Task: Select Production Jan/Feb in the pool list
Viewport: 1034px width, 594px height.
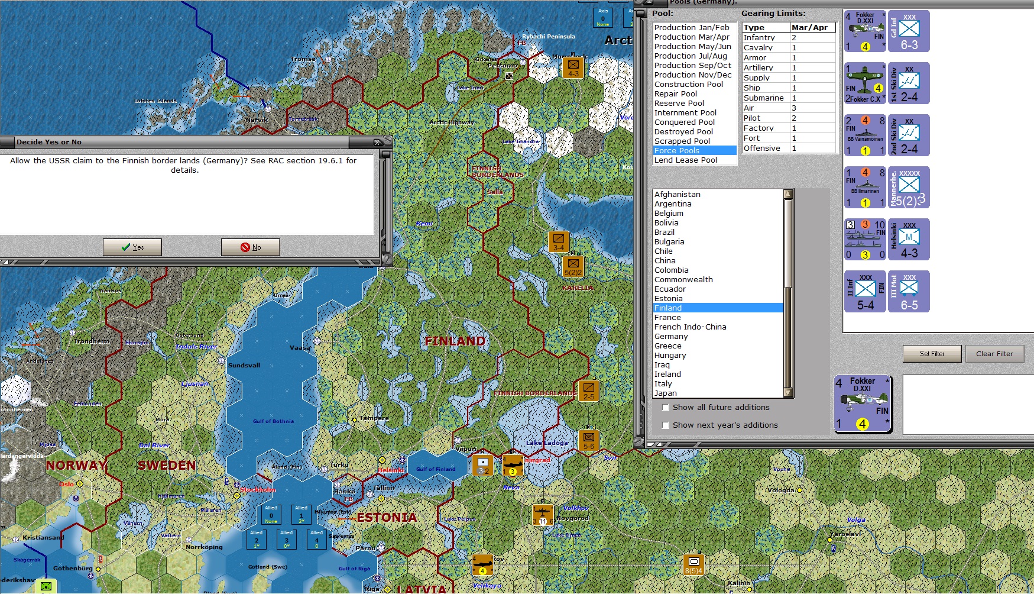Action: 695,28
